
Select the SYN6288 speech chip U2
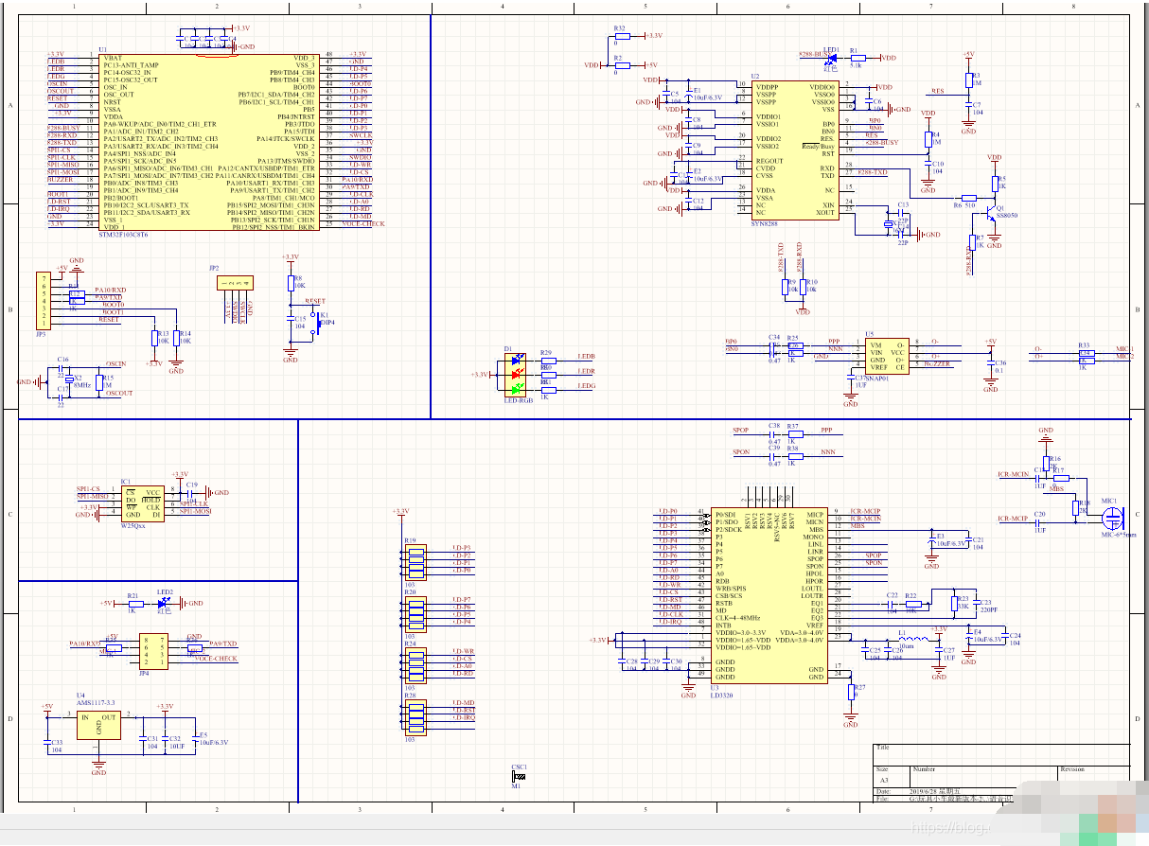pyautogui.click(x=796, y=151)
